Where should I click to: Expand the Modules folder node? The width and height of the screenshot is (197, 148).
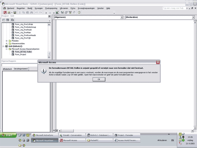(x=6, y=41)
